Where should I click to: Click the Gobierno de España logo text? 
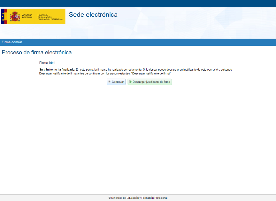(27, 16)
